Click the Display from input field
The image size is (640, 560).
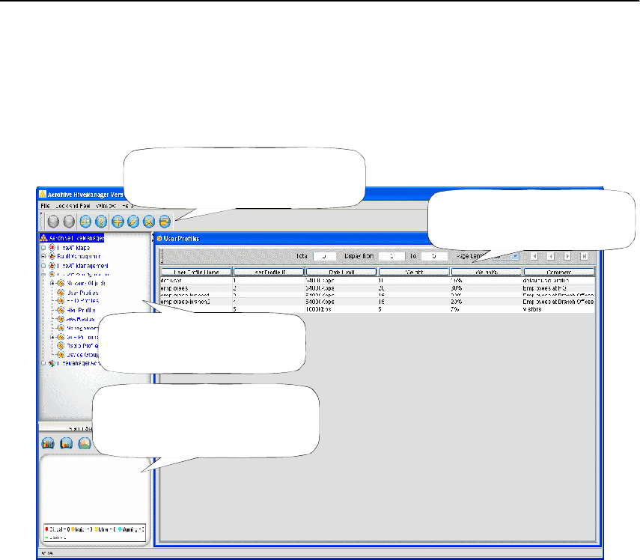click(391, 256)
